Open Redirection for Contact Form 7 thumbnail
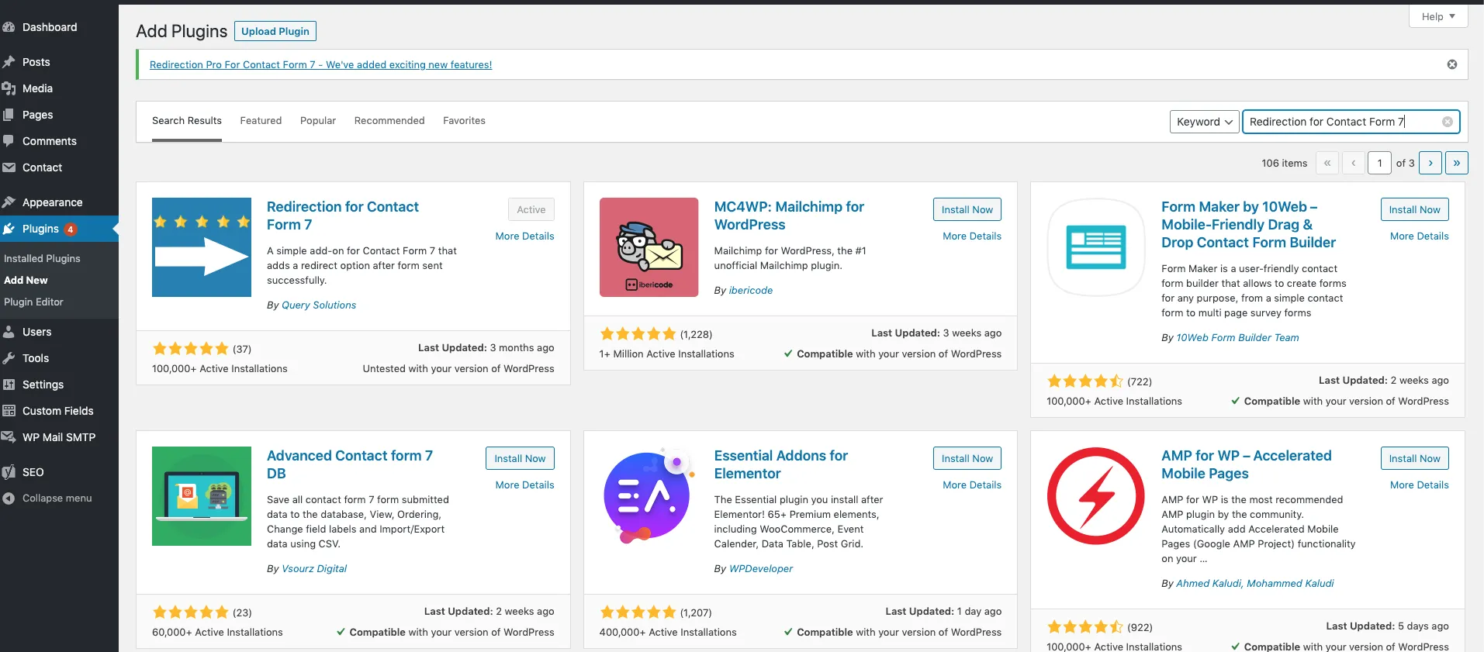 [202, 247]
